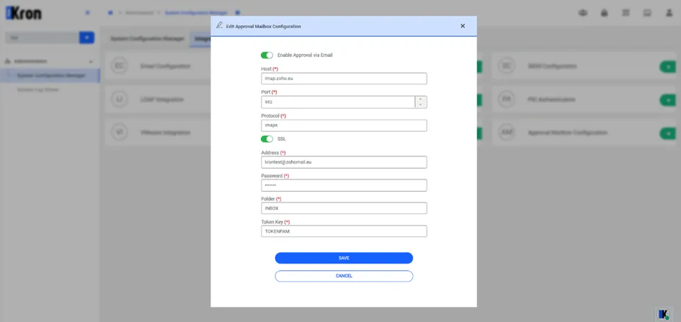Toggle the SSL switch
The image size is (681, 322).
coord(267,139)
